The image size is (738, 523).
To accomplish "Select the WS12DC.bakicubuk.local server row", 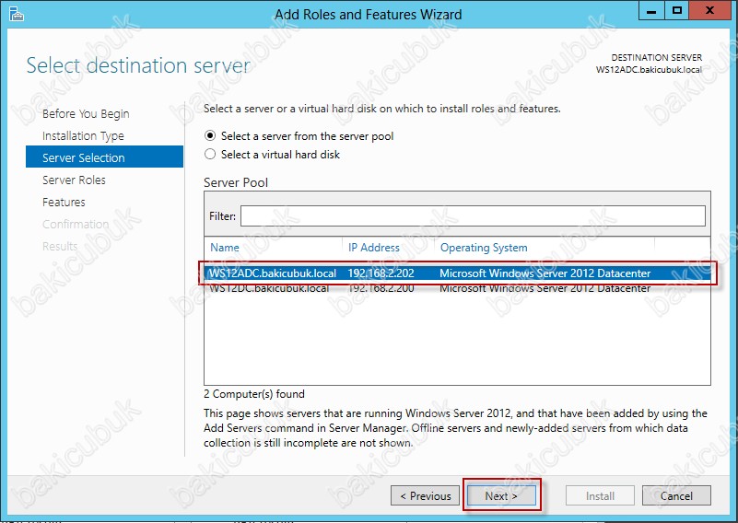I will 458,288.
